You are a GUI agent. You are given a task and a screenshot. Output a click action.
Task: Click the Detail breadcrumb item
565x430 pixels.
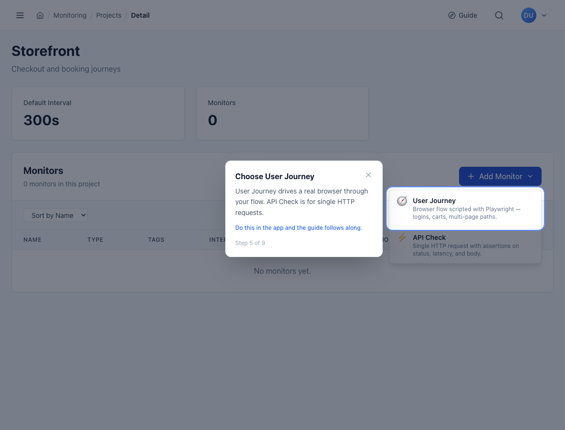tap(140, 15)
